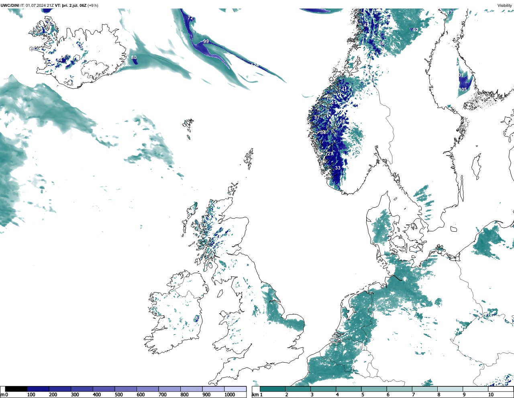Pick the 5–6 km legend swatch
Image resolution: width=514 pixels, height=398 pixels.
point(374,389)
